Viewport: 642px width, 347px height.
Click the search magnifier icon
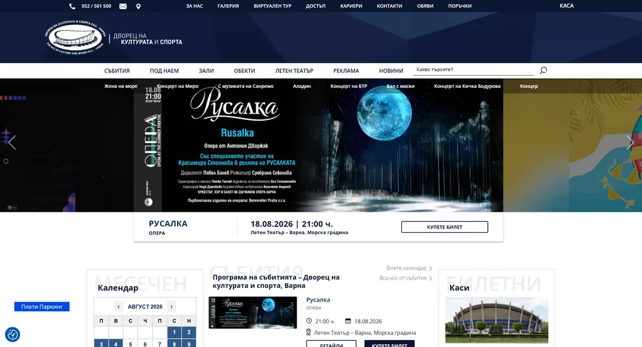[543, 71]
